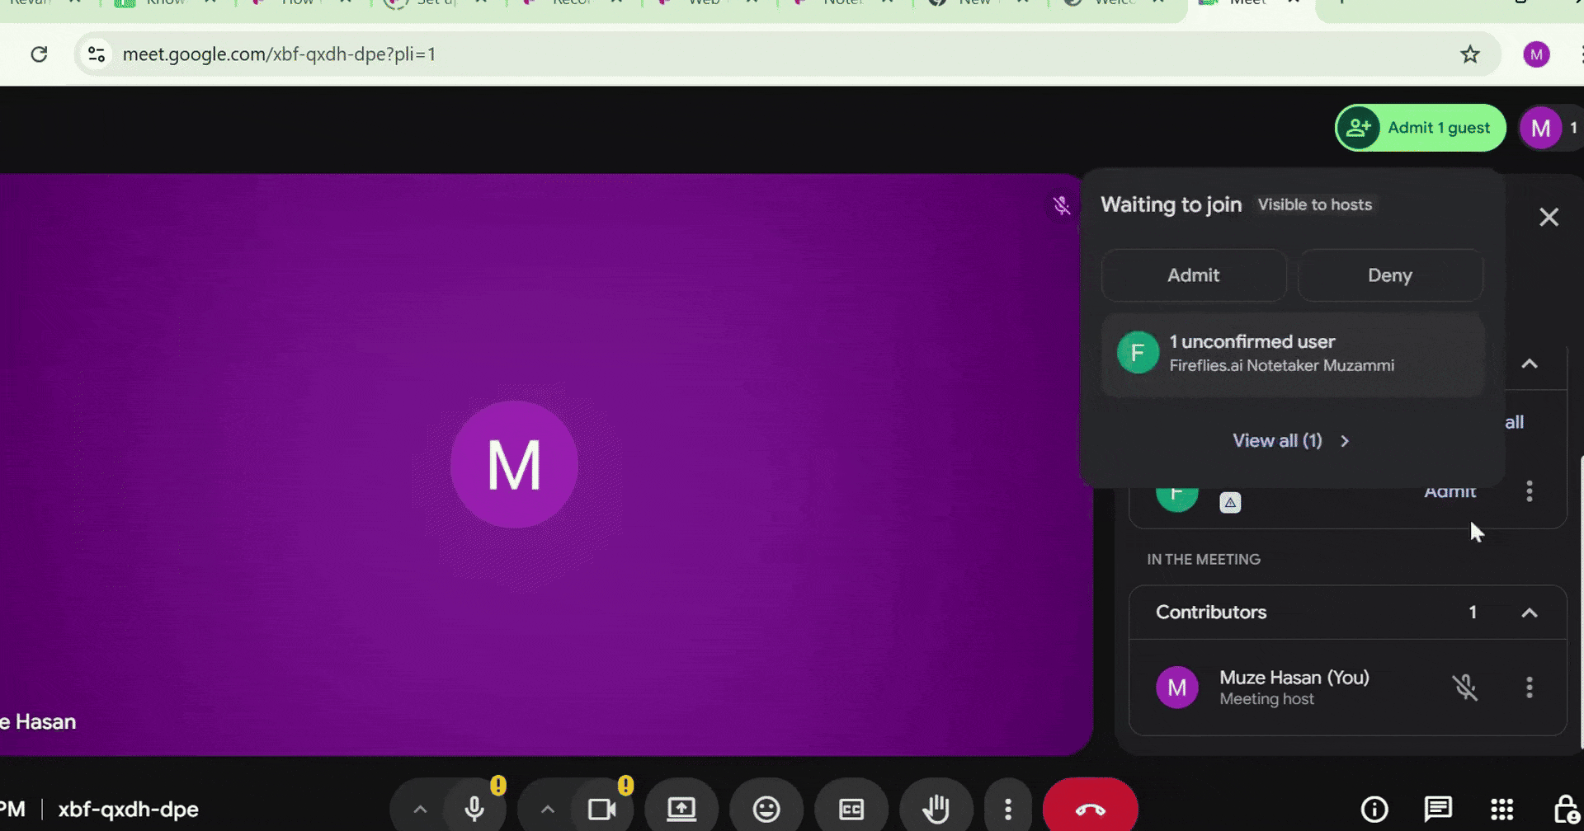Collapse the Contributors section
Image resolution: width=1584 pixels, height=831 pixels.
(1530, 613)
